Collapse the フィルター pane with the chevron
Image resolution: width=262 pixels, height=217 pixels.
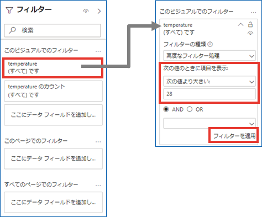(x=99, y=11)
